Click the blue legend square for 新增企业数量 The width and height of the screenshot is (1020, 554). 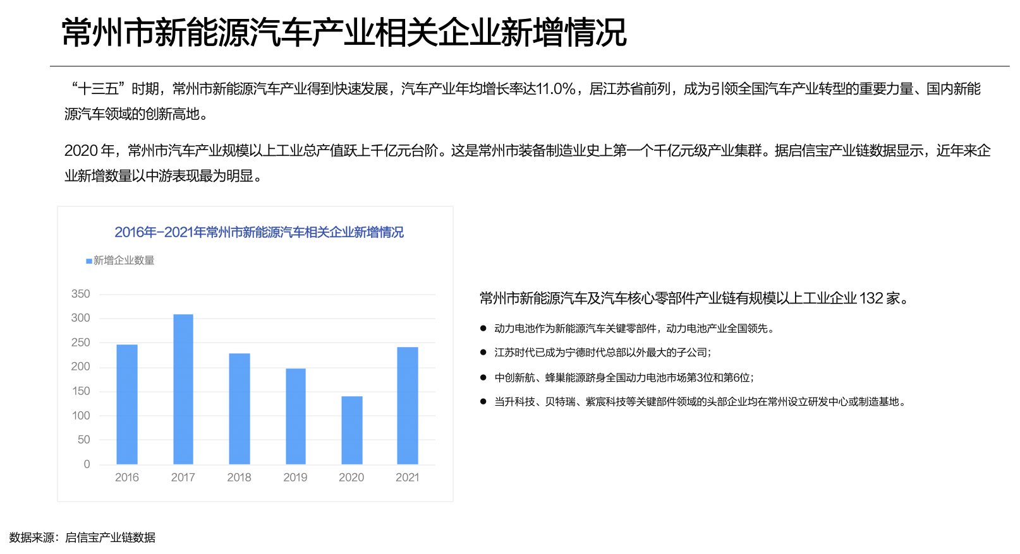tap(89, 261)
